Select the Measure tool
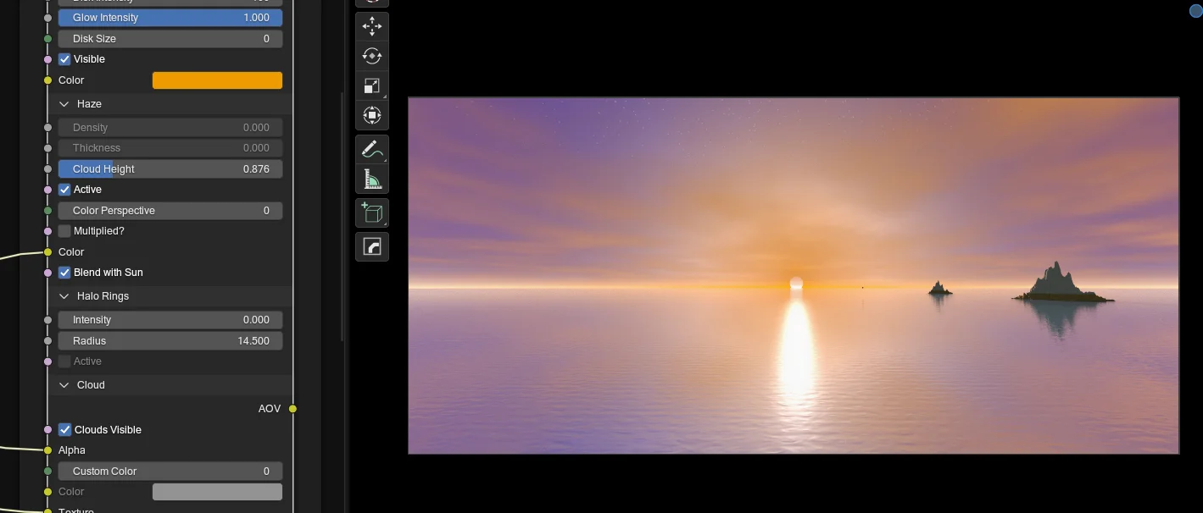 [372, 179]
